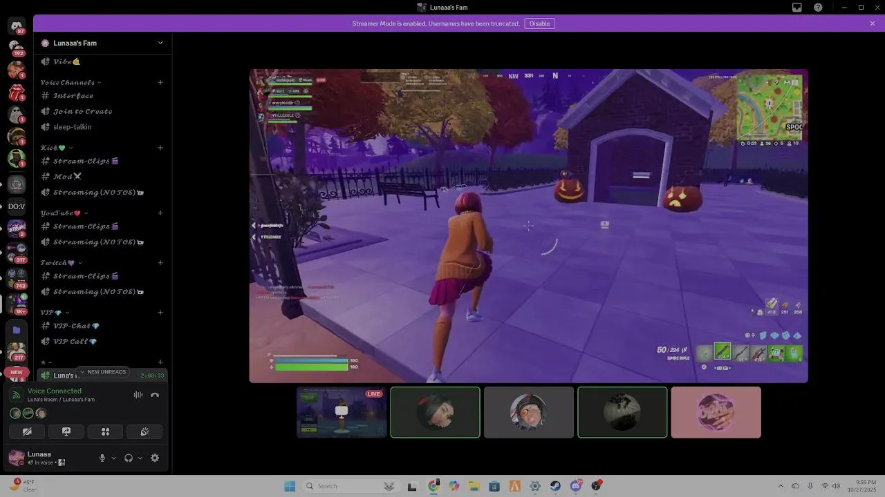
Task: Open the Activities launcher button
Action: pyautogui.click(x=106, y=431)
